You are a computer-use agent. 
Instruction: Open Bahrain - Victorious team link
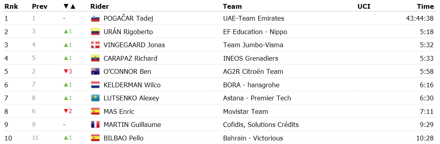[x=253, y=138]
